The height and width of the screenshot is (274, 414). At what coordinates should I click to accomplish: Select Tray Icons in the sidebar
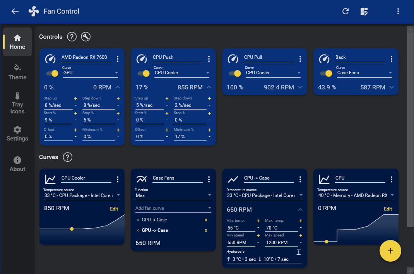tap(17, 103)
